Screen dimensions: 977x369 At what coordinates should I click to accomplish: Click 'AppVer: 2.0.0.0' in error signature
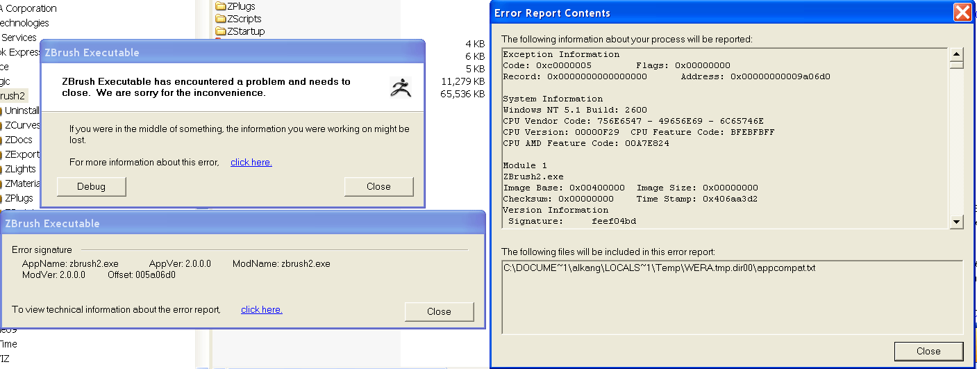click(x=180, y=264)
